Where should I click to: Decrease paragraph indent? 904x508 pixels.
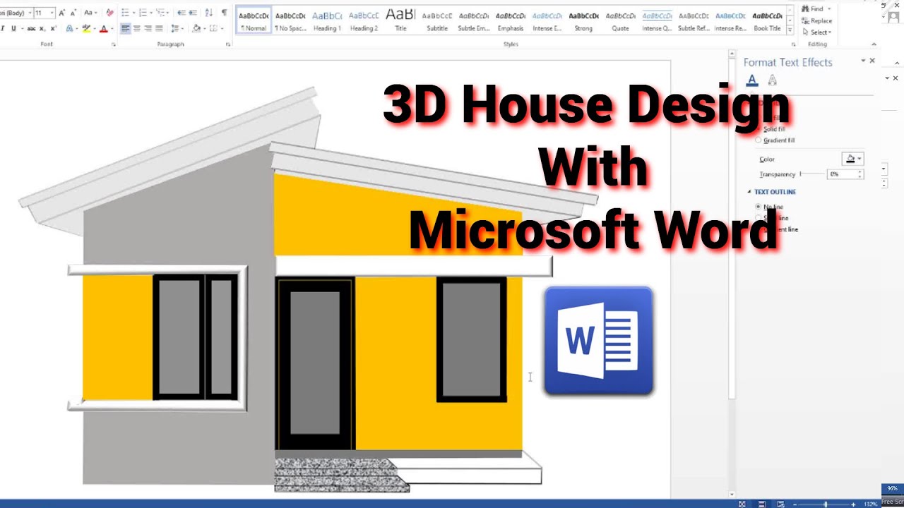(x=182, y=13)
